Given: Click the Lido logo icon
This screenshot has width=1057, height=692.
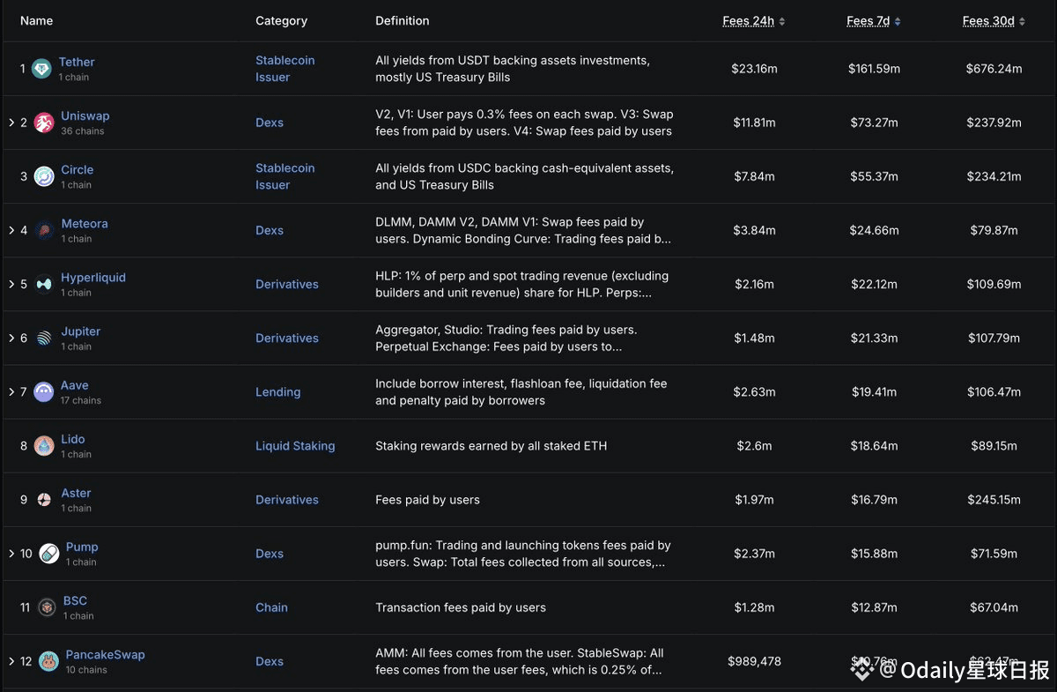Looking at the screenshot, I should coord(44,446).
